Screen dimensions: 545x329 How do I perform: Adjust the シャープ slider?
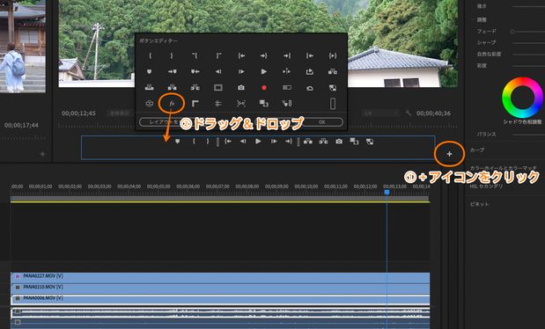tap(528, 43)
